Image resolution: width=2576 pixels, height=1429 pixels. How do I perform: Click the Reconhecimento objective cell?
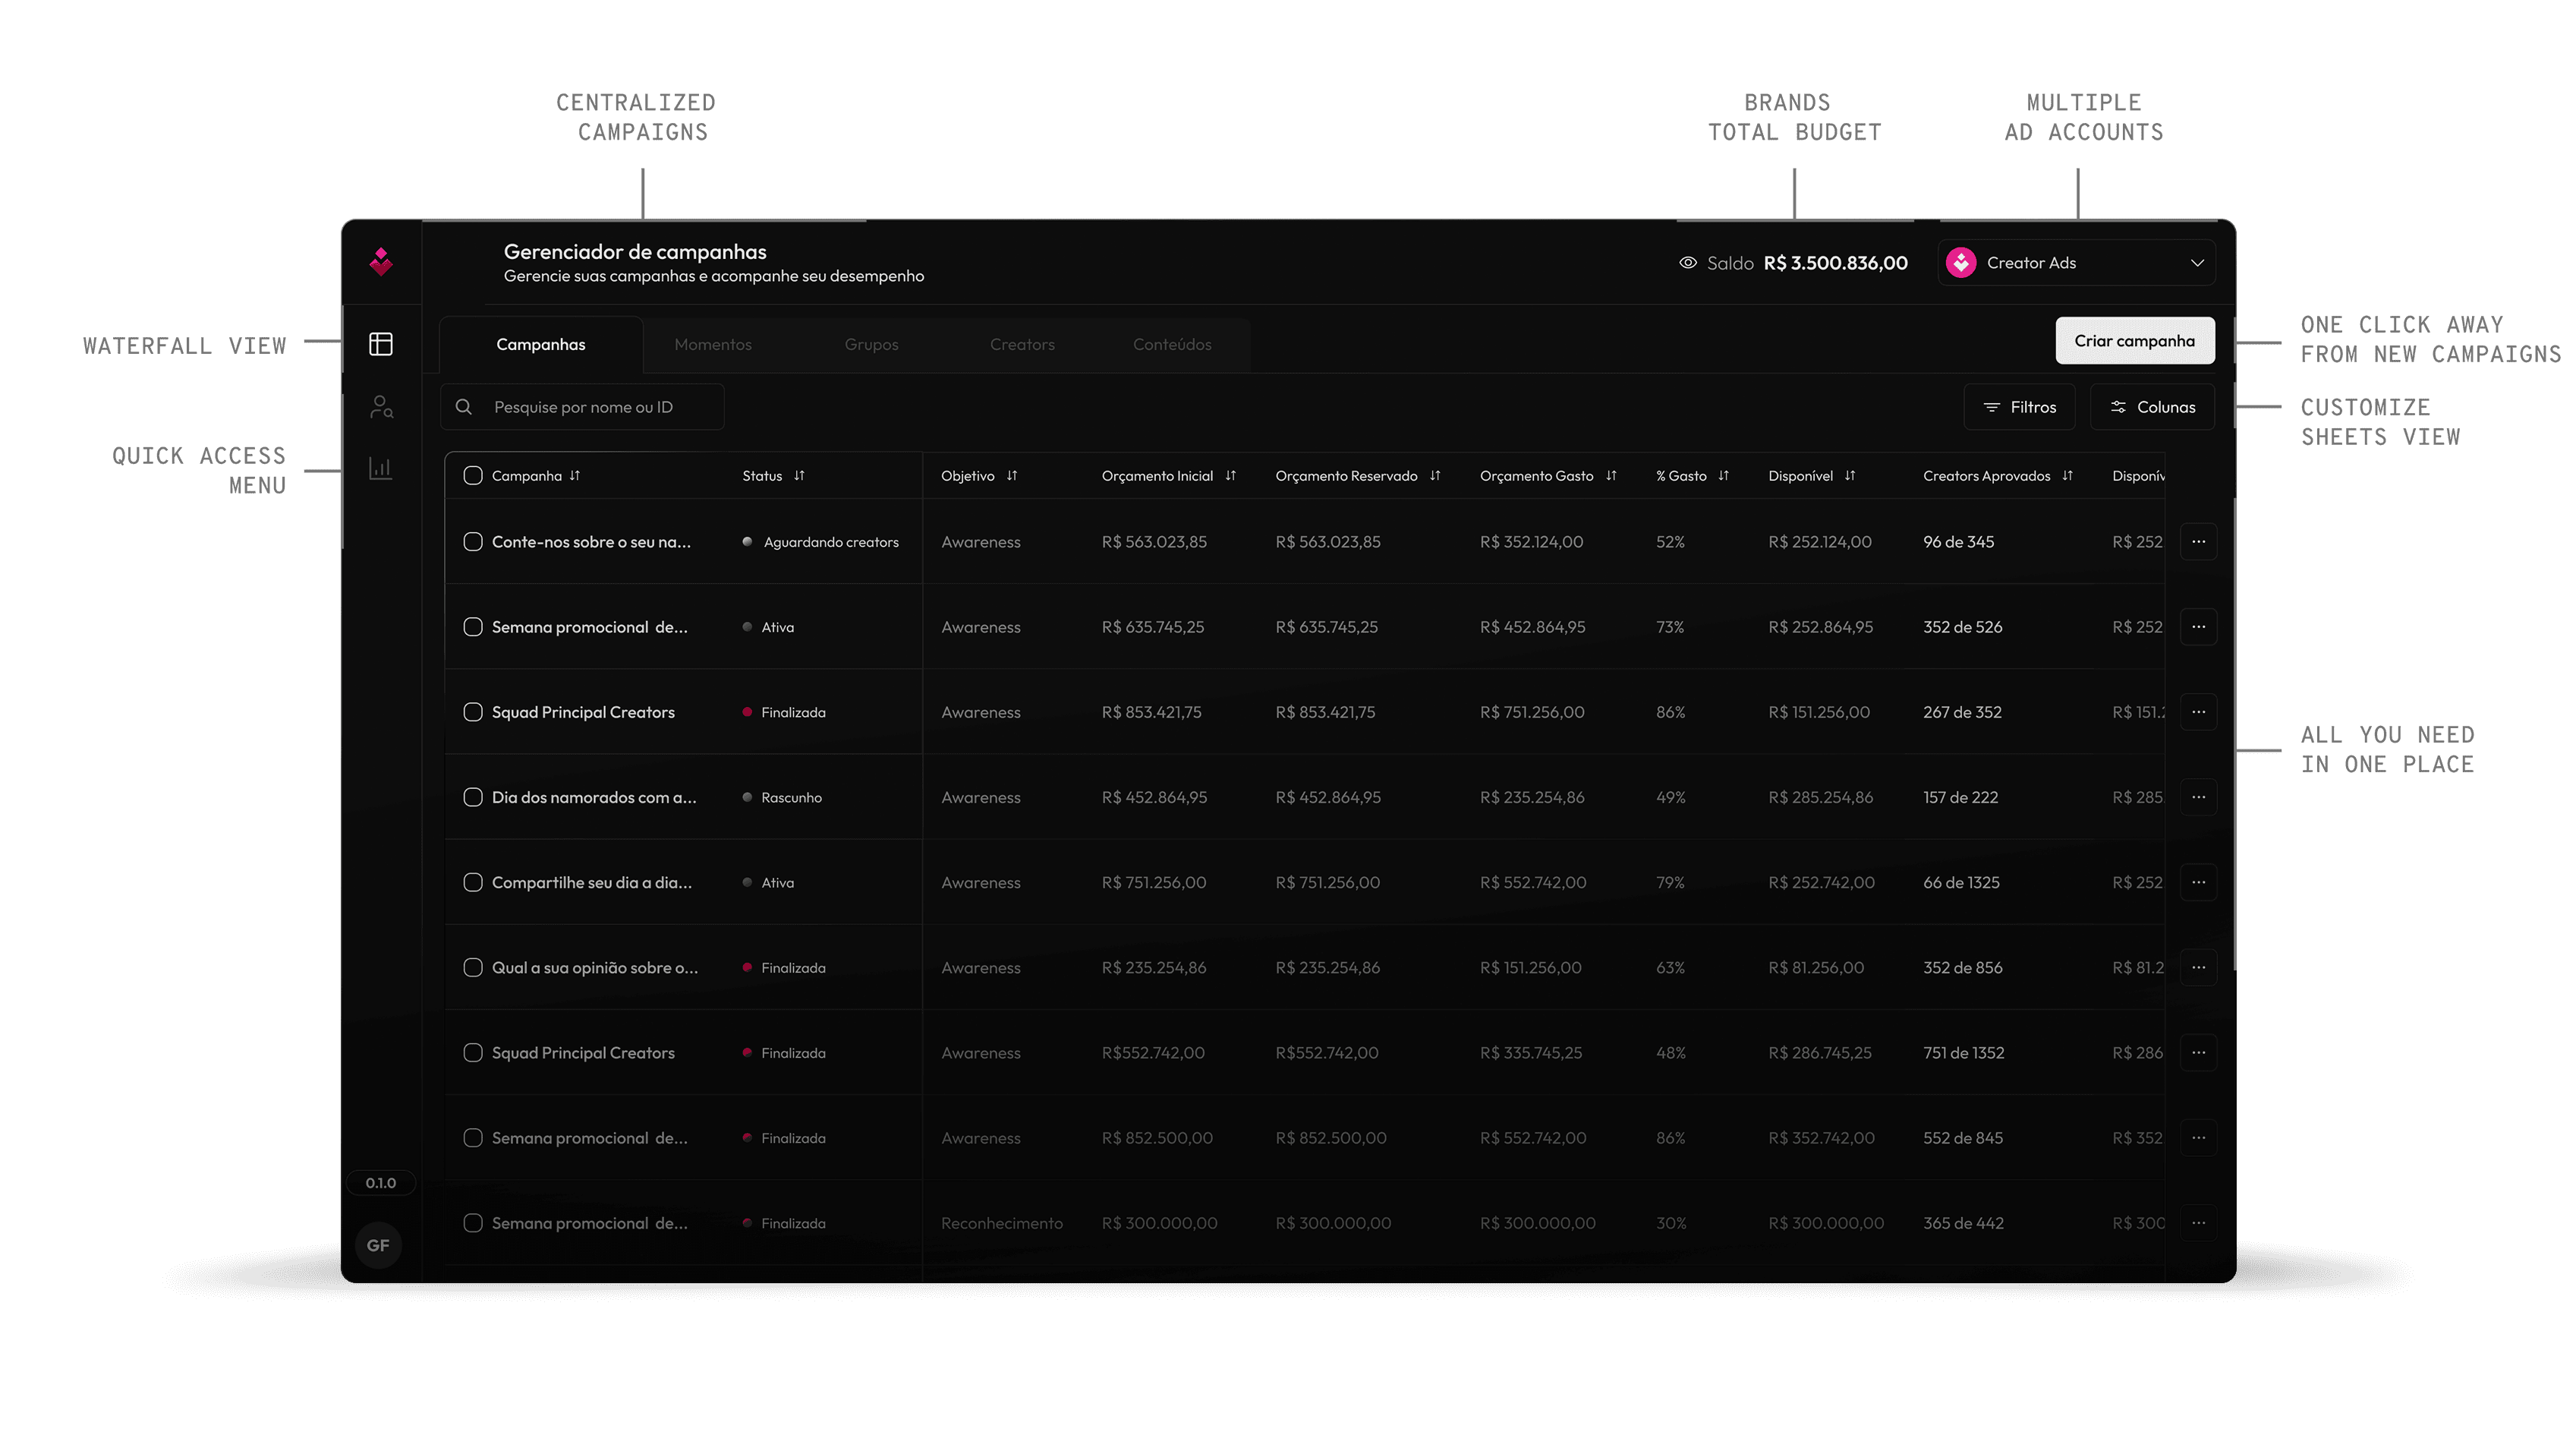coord(1001,1223)
